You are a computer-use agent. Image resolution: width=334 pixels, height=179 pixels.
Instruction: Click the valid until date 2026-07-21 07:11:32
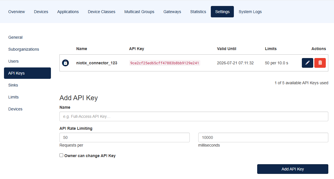[235, 63]
